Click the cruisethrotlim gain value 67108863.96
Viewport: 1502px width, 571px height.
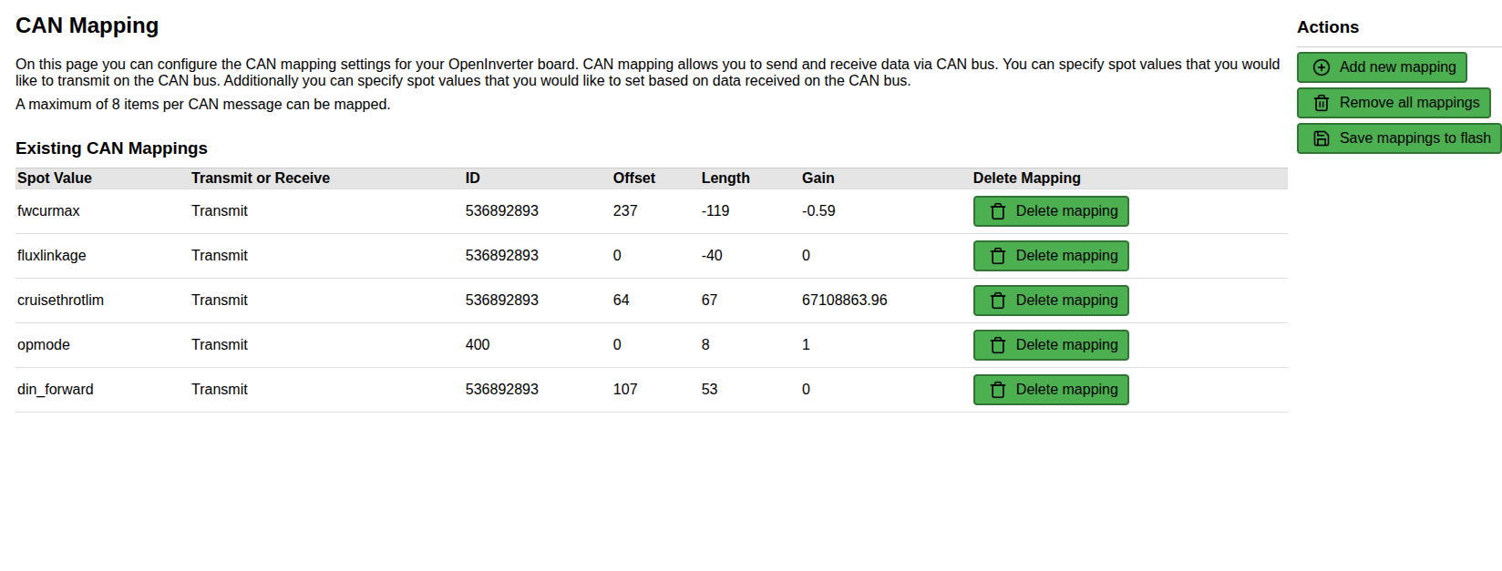pos(844,301)
